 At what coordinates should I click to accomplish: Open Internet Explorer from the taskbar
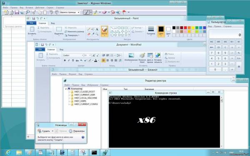(8, 153)
